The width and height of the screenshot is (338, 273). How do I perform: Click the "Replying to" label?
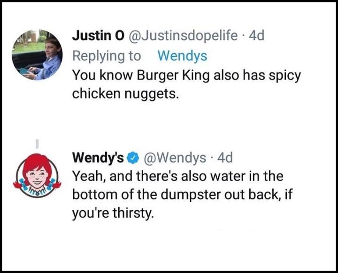click(x=106, y=56)
